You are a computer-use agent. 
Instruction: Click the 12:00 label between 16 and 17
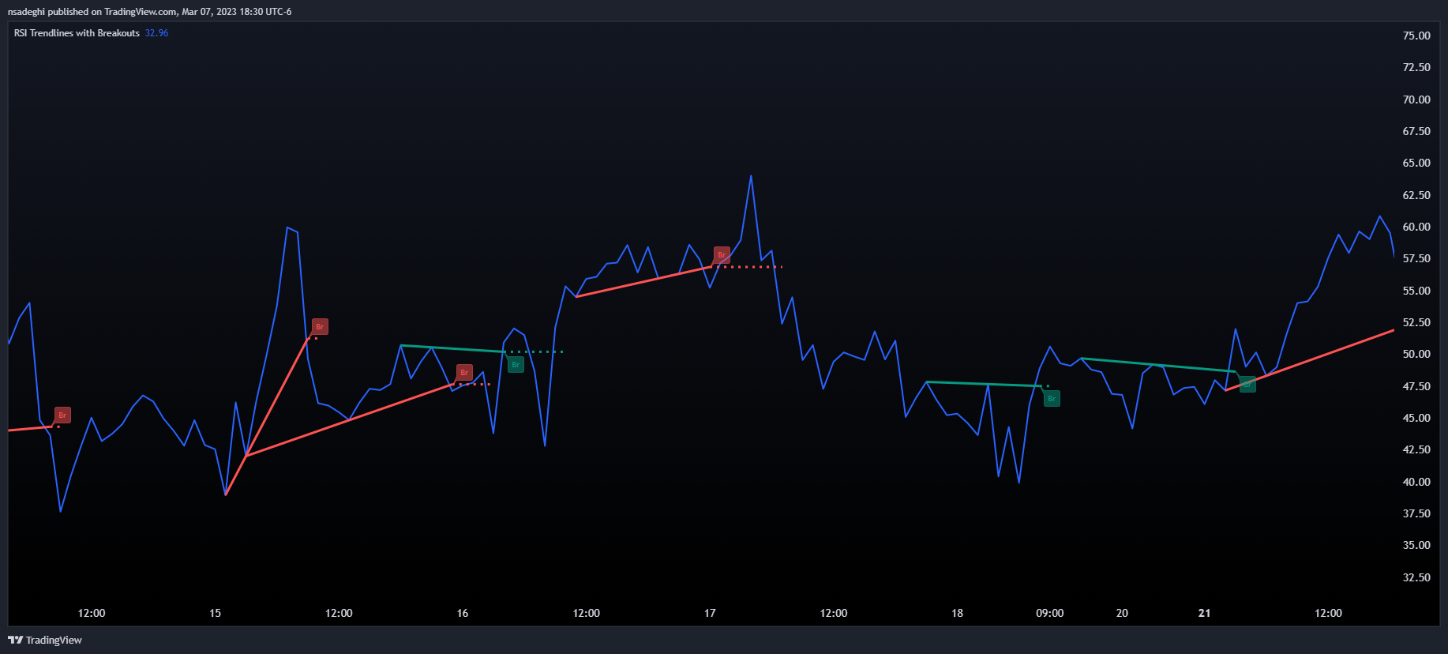(586, 613)
